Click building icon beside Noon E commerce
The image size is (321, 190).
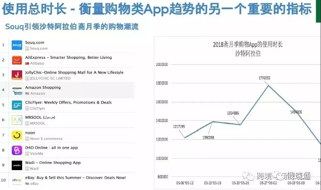point(27,139)
